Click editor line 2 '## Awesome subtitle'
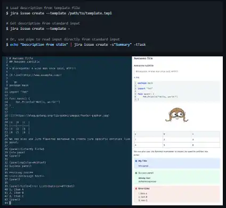 [x=25, y=62]
